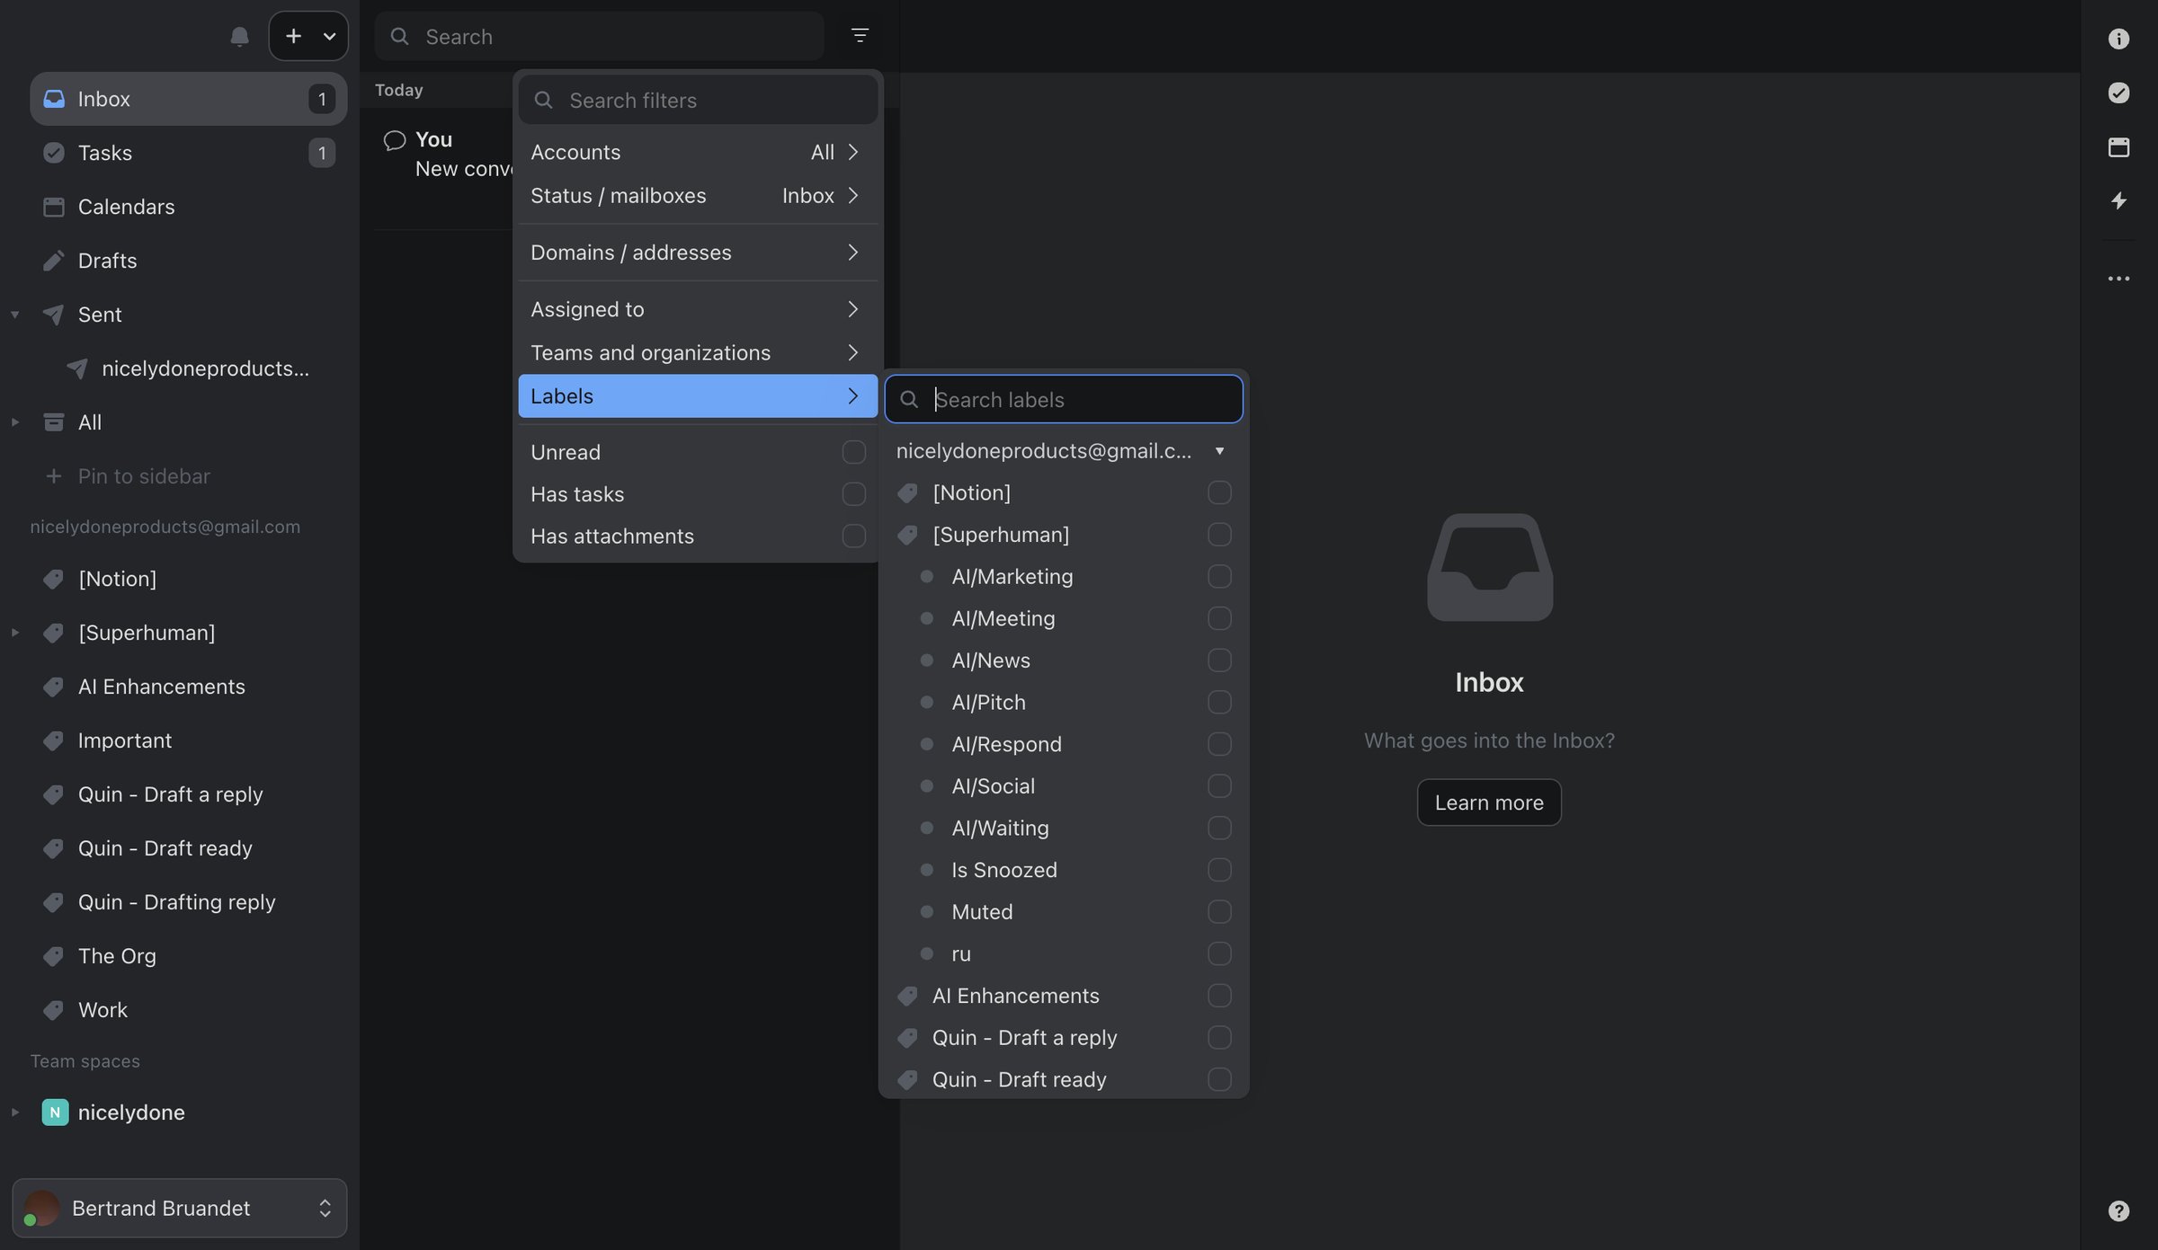Click the plus compose icon
The image size is (2158, 1250).
293,36
